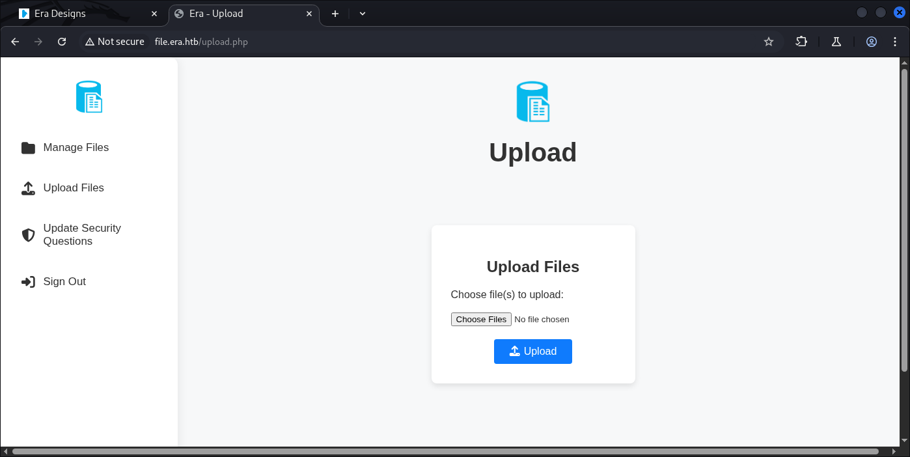Click the upload icon beside Upload Files
Screen dimensions: 910x457
point(28,188)
